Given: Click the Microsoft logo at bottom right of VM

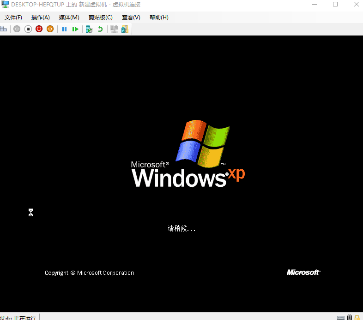Looking at the screenshot, I should click(x=303, y=273).
